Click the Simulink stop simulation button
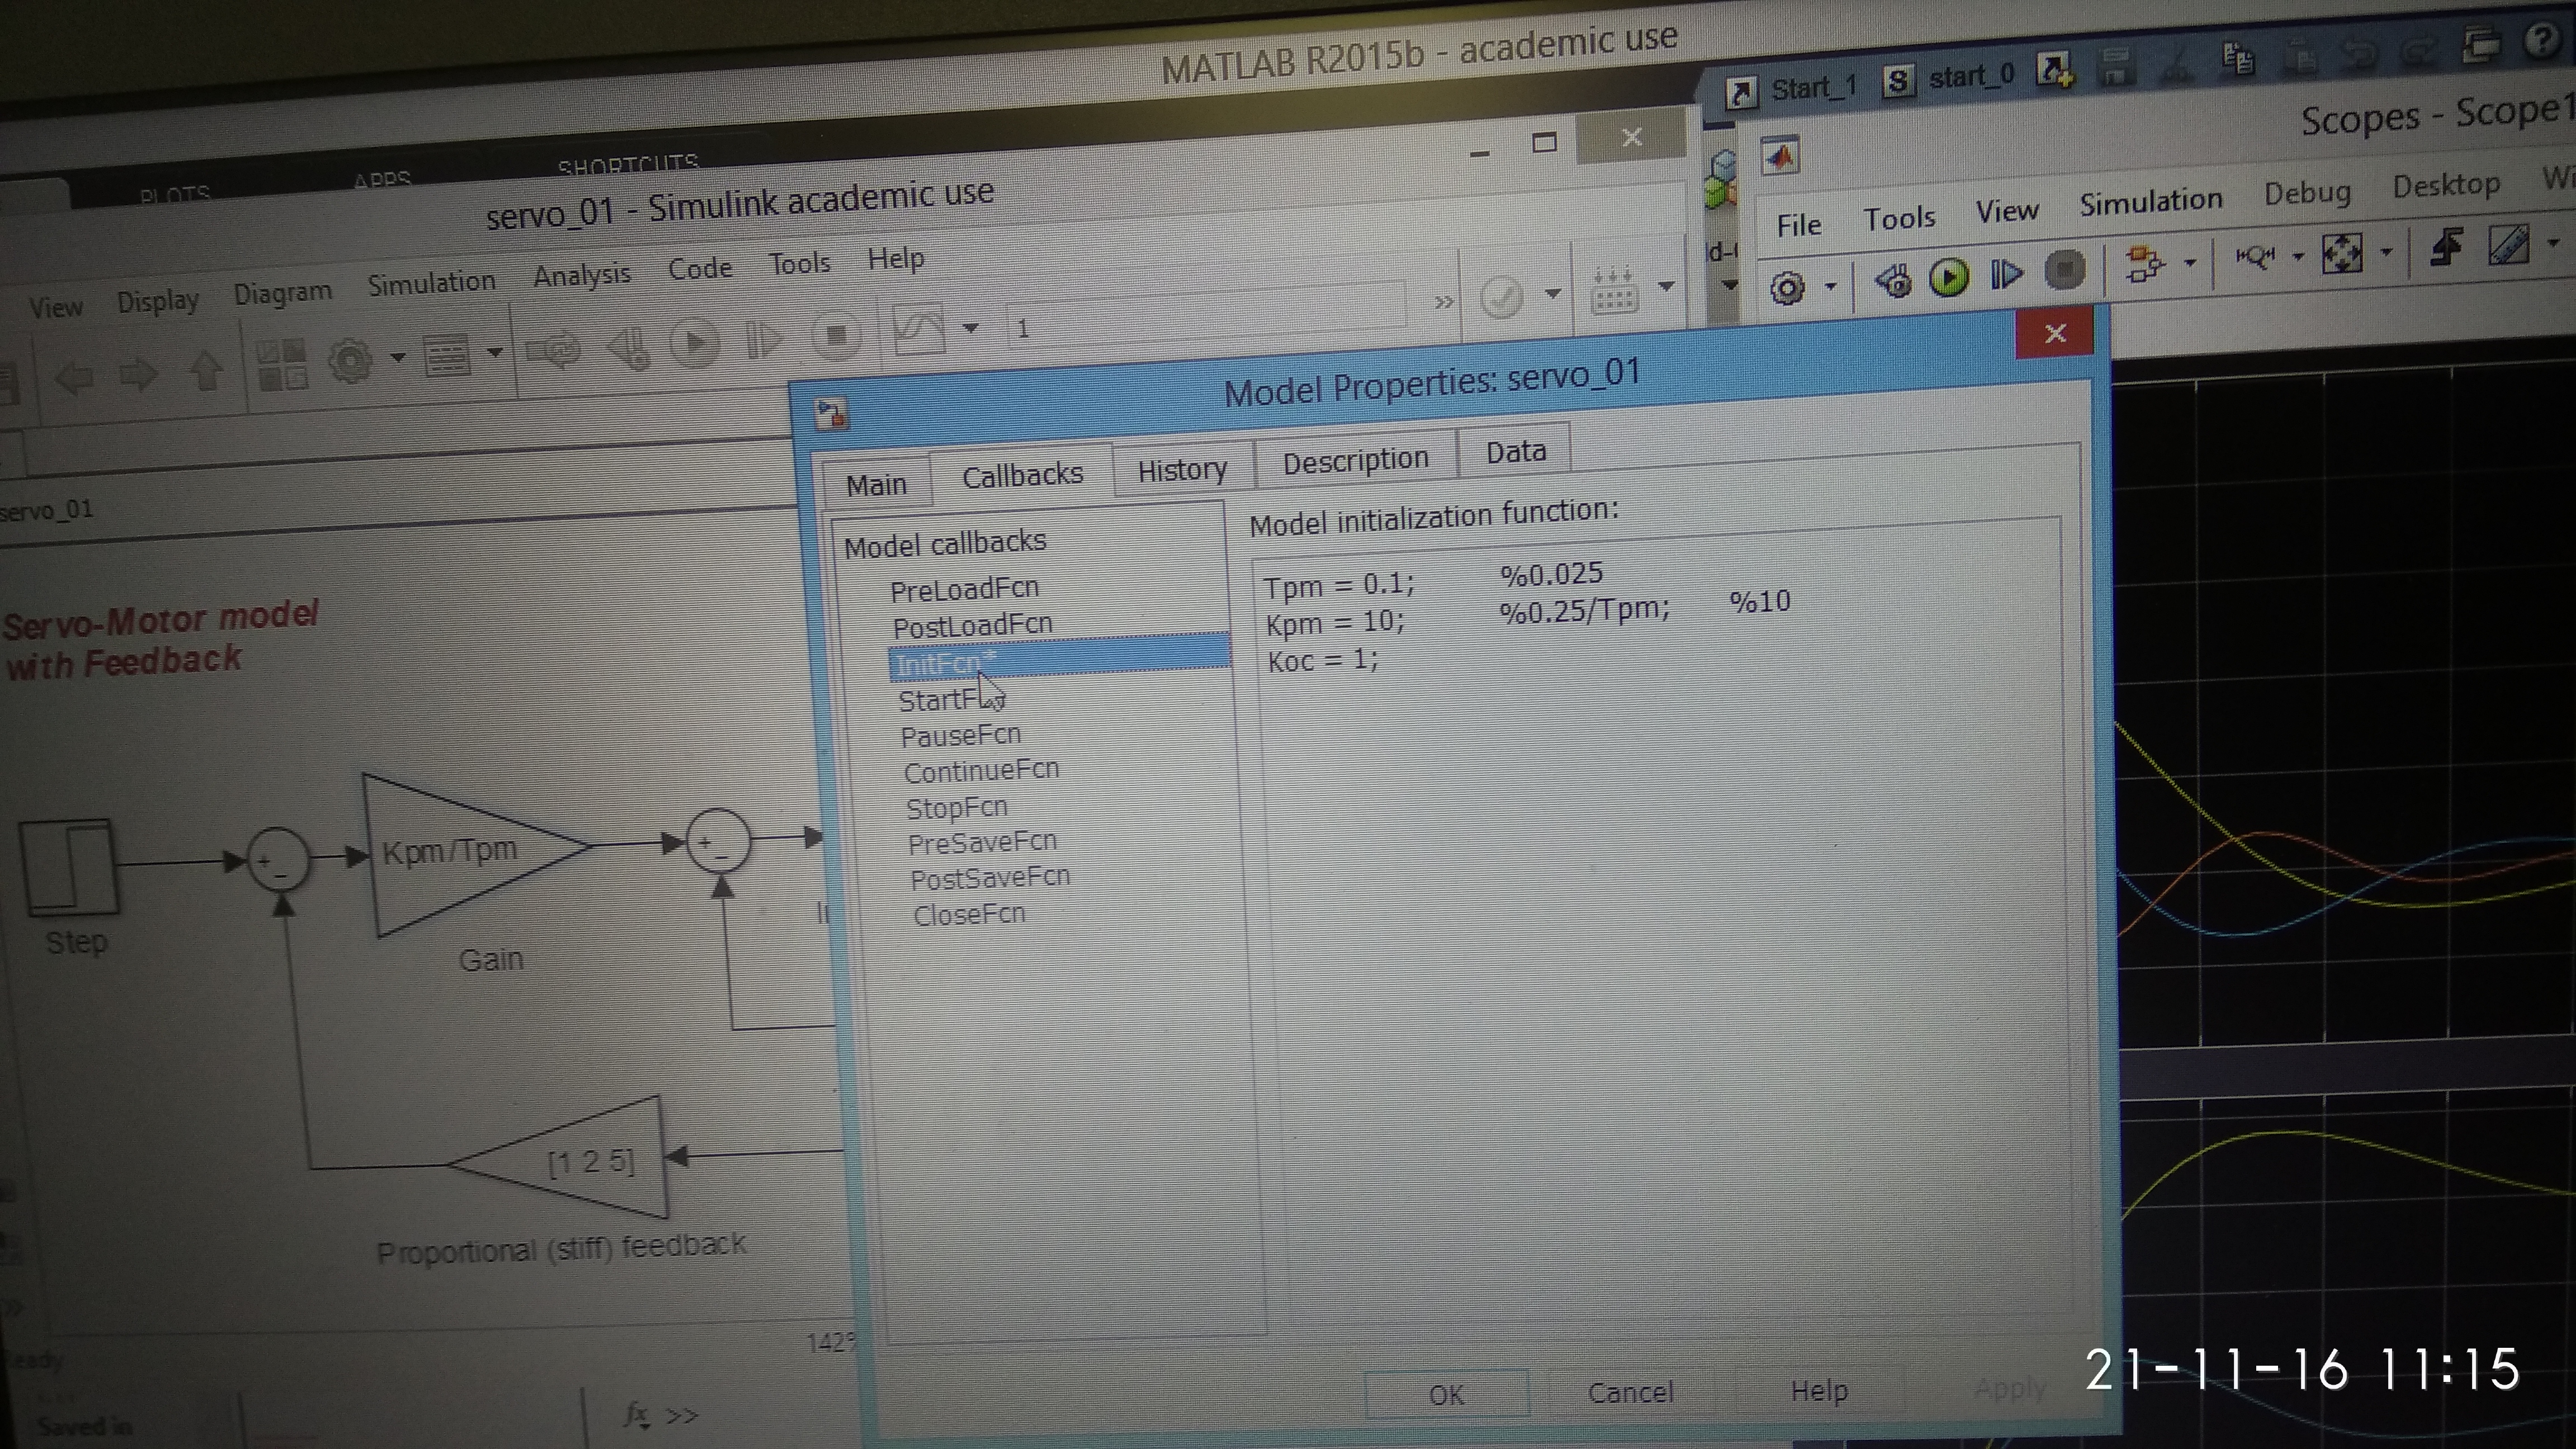 click(x=836, y=335)
